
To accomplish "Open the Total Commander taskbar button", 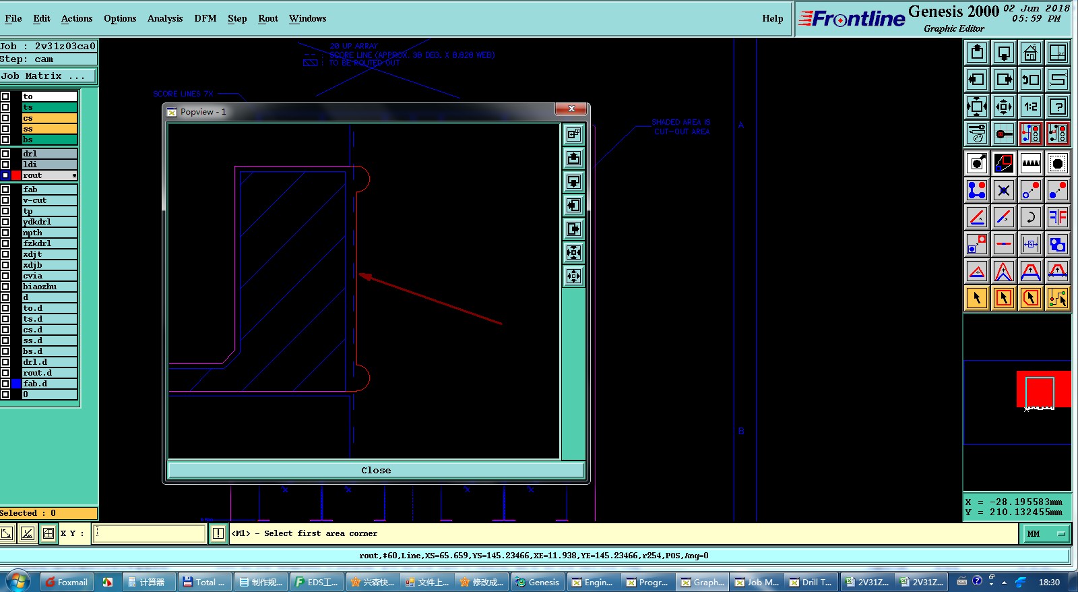I will (205, 582).
